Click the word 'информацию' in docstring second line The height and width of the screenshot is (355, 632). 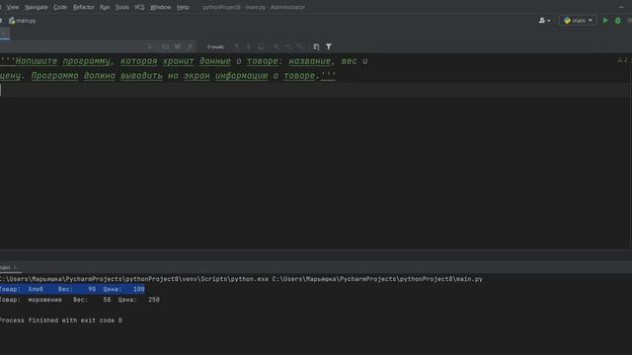tap(241, 76)
